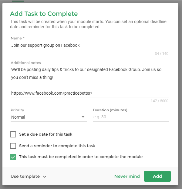Enable Set a due date for this task
The height and width of the screenshot is (189, 182).
[x=13, y=134]
